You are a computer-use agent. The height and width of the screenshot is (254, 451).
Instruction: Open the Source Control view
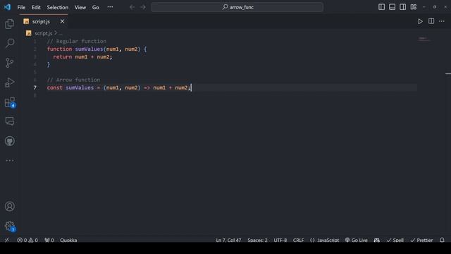pos(9,63)
